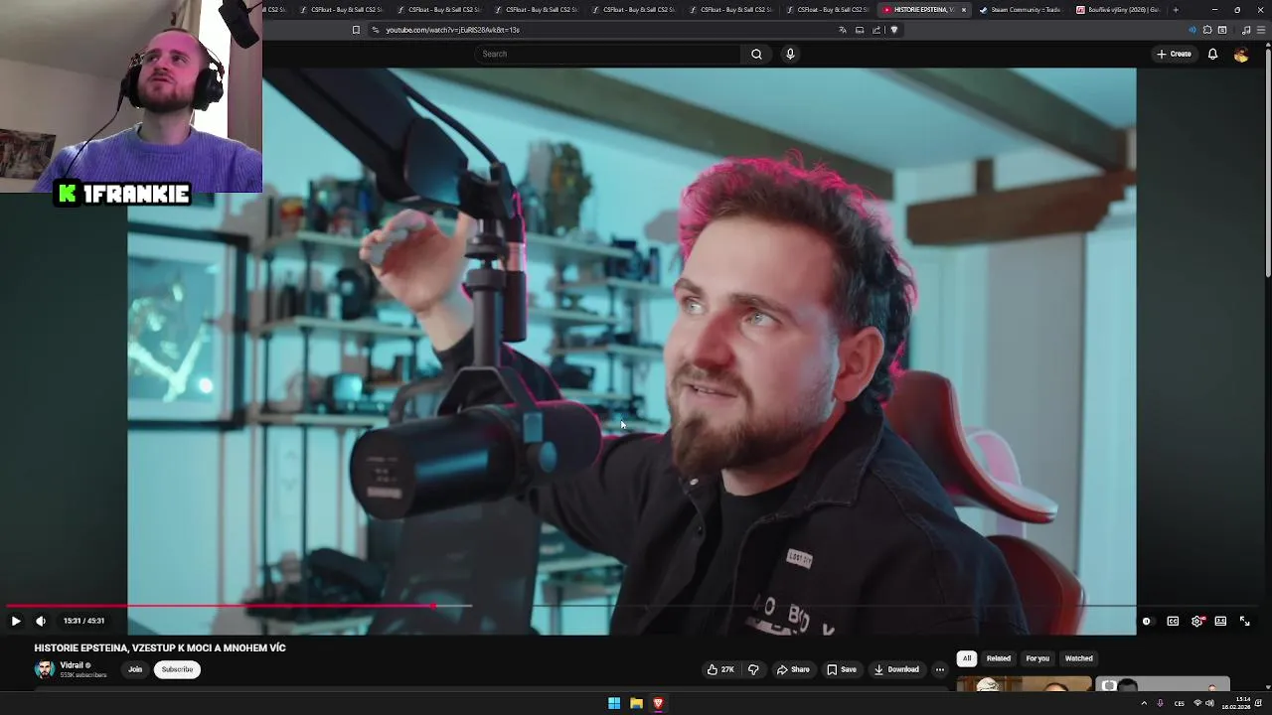Select the For you filter chip
The width and height of the screenshot is (1272, 715).
(x=1037, y=658)
